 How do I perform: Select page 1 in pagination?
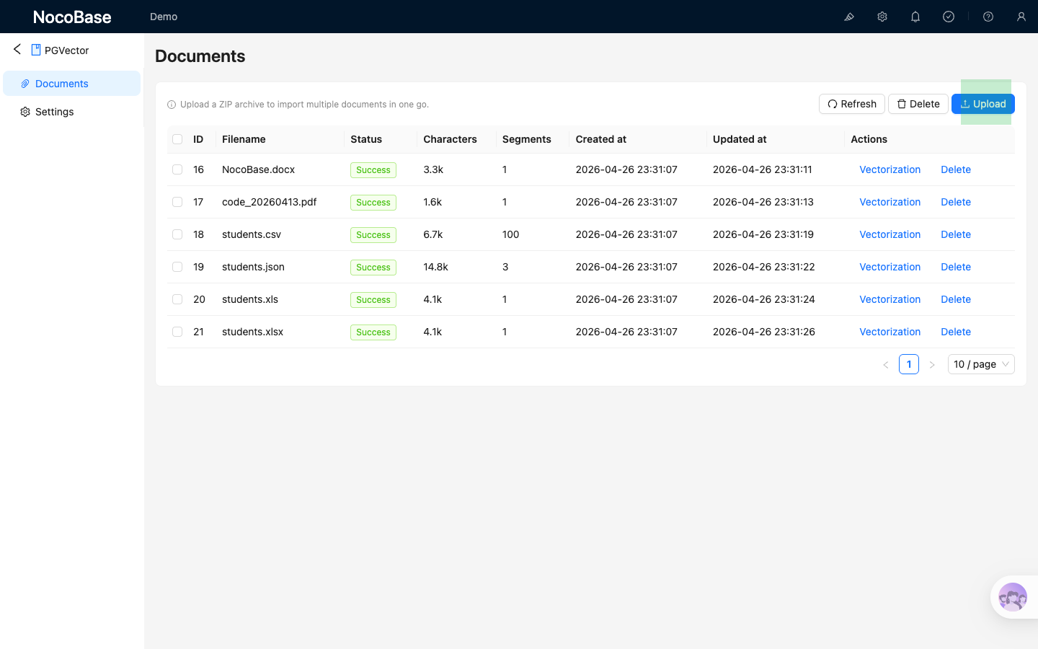coord(909,364)
